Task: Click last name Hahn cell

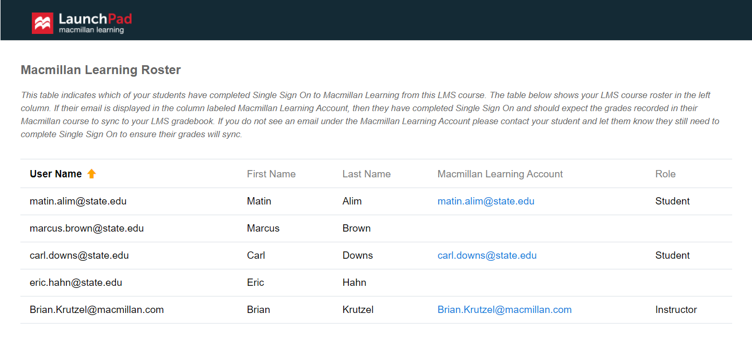Action: pyautogui.click(x=354, y=283)
